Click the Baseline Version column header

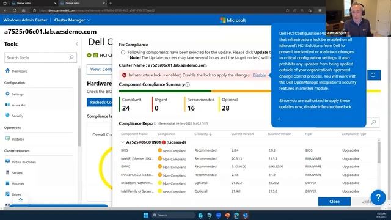(x=280, y=134)
